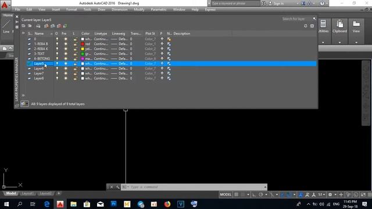Click the Delete Layer icon
372x209 pixels.
[59, 26]
